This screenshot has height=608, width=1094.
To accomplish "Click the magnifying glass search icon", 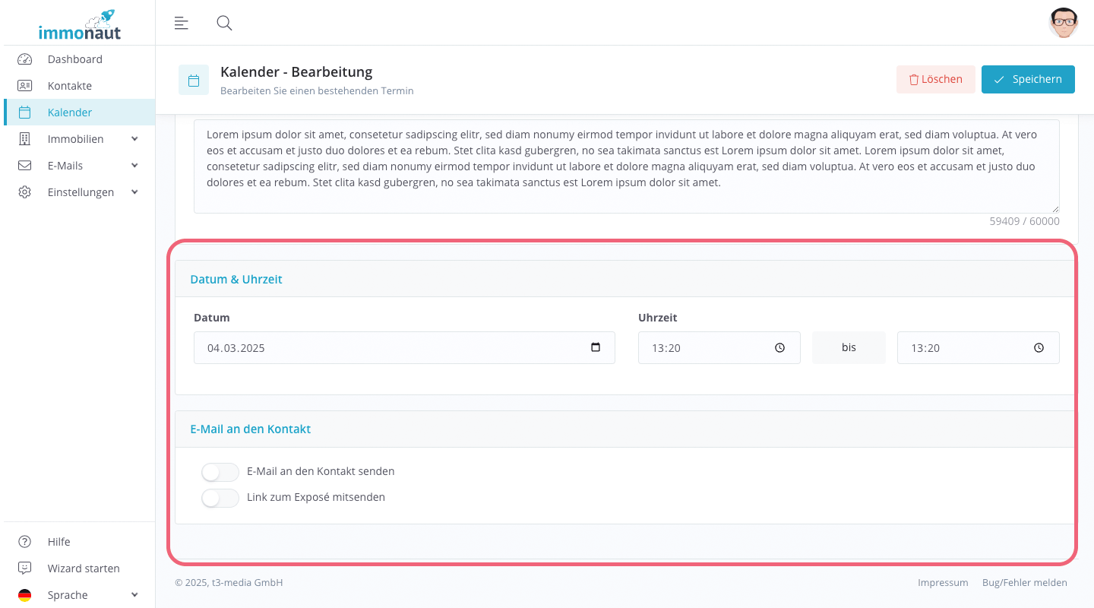I will [224, 23].
